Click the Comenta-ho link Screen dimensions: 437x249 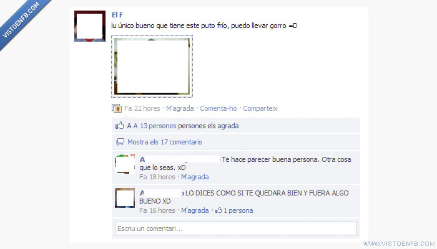(219, 108)
